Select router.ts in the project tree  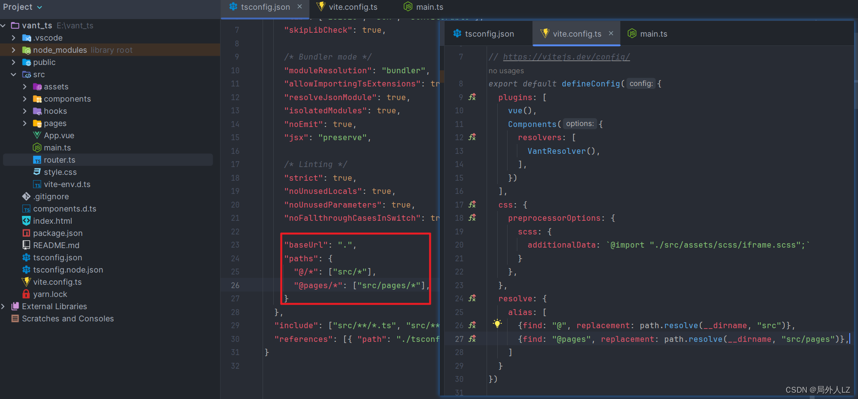pos(60,160)
